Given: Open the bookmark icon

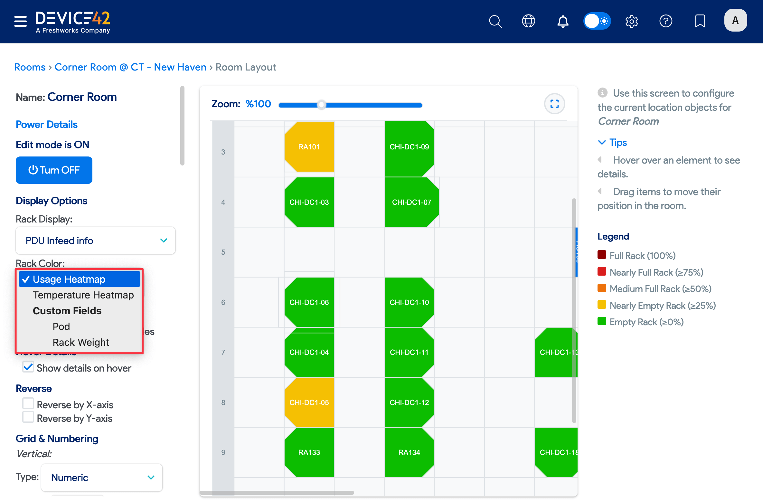Looking at the screenshot, I should click(700, 21).
